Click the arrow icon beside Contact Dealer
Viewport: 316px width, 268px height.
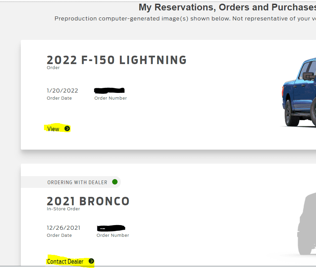[91, 261]
